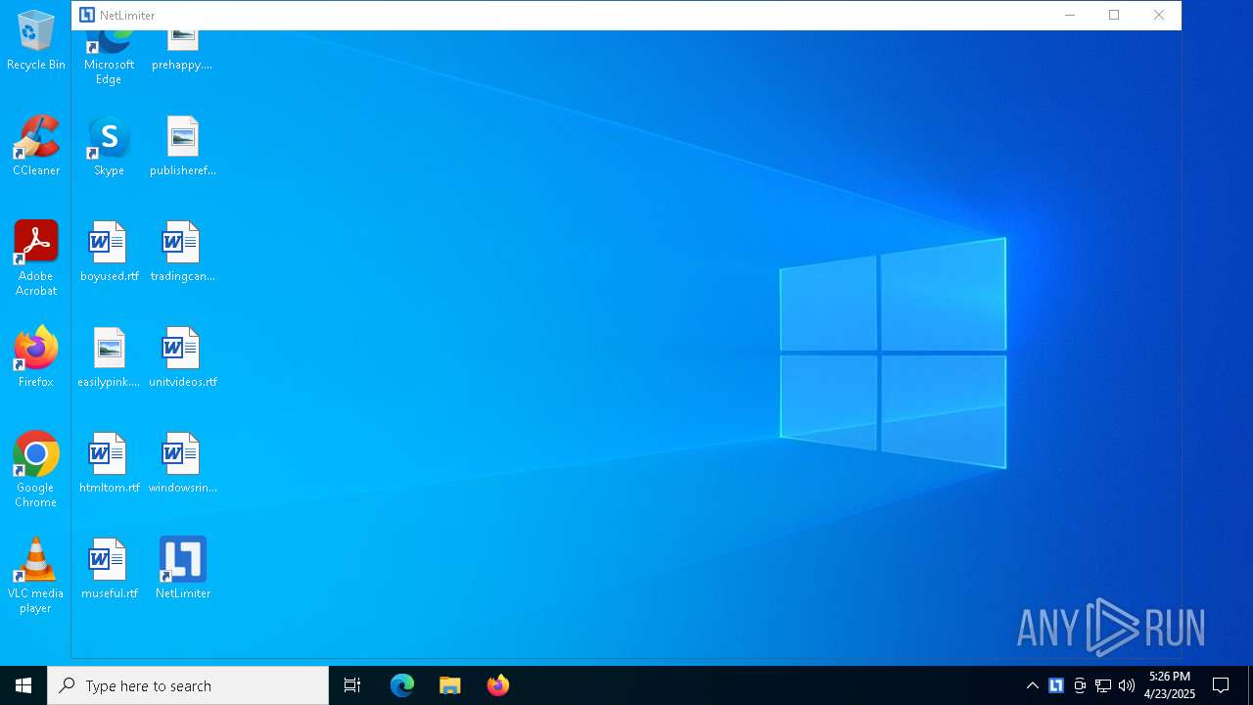This screenshot has width=1253, height=705.
Task: Maximize the NetLimiter window
Action: tap(1114, 15)
